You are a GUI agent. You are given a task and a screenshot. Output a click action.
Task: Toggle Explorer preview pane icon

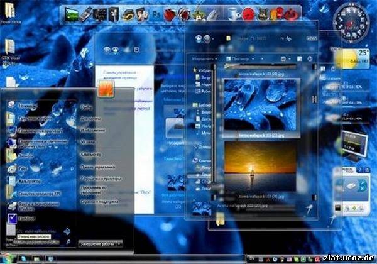point(300,58)
